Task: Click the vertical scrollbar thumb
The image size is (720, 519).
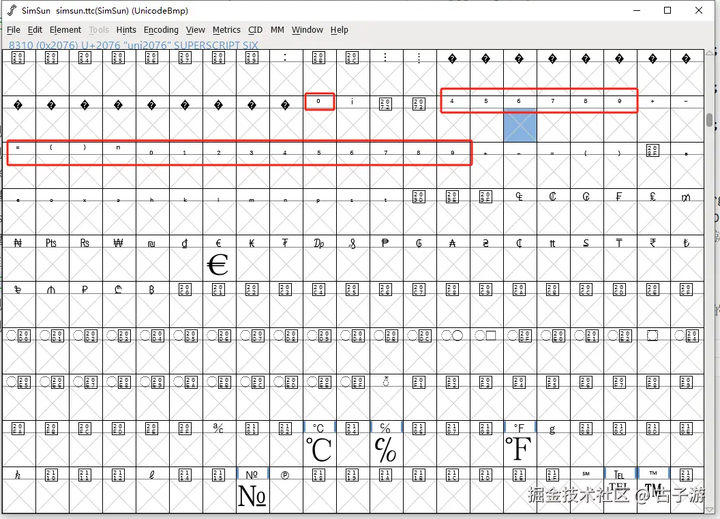Action: click(710, 120)
